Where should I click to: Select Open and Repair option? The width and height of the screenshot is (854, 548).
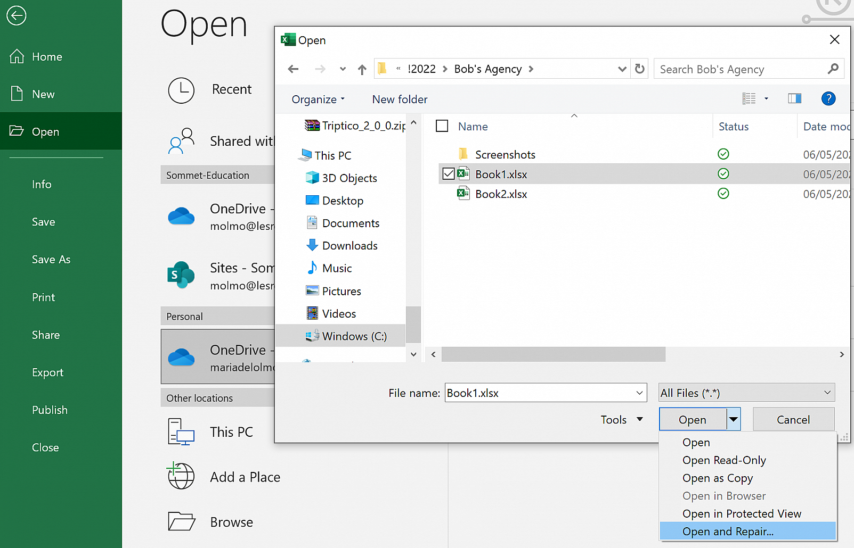pos(747,531)
